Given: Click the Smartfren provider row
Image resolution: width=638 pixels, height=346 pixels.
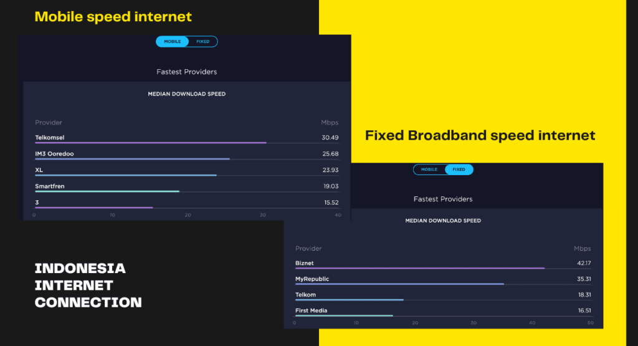Looking at the screenshot, I should tap(187, 187).
